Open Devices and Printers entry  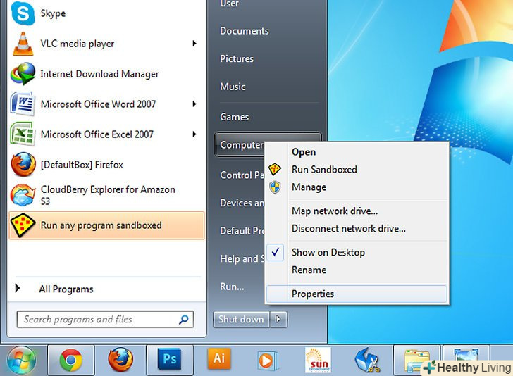(242, 203)
